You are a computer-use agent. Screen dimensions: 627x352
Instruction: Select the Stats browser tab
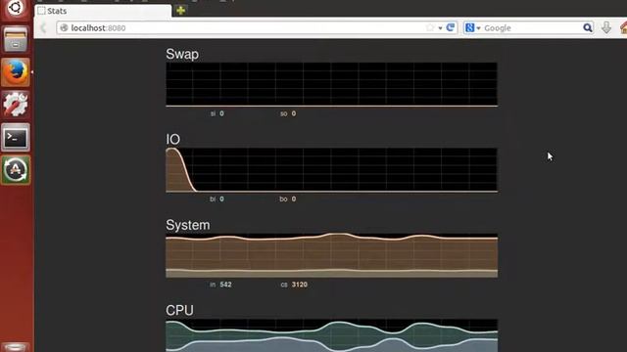tap(103, 11)
